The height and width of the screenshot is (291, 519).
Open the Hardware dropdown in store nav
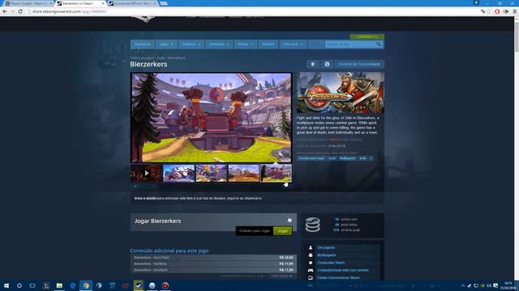219,44
